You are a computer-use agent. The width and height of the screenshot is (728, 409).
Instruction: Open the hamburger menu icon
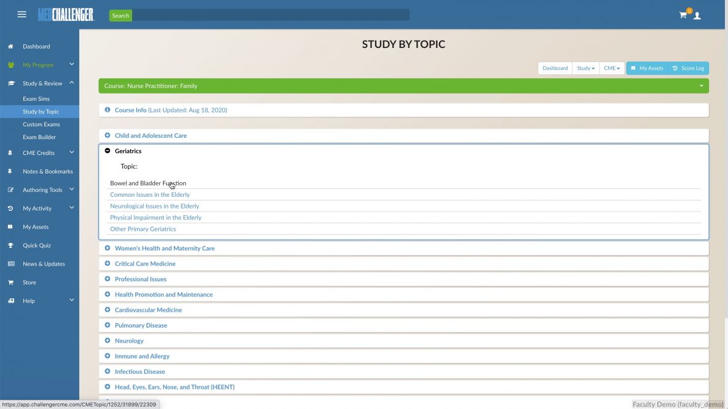click(x=22, y=14)
